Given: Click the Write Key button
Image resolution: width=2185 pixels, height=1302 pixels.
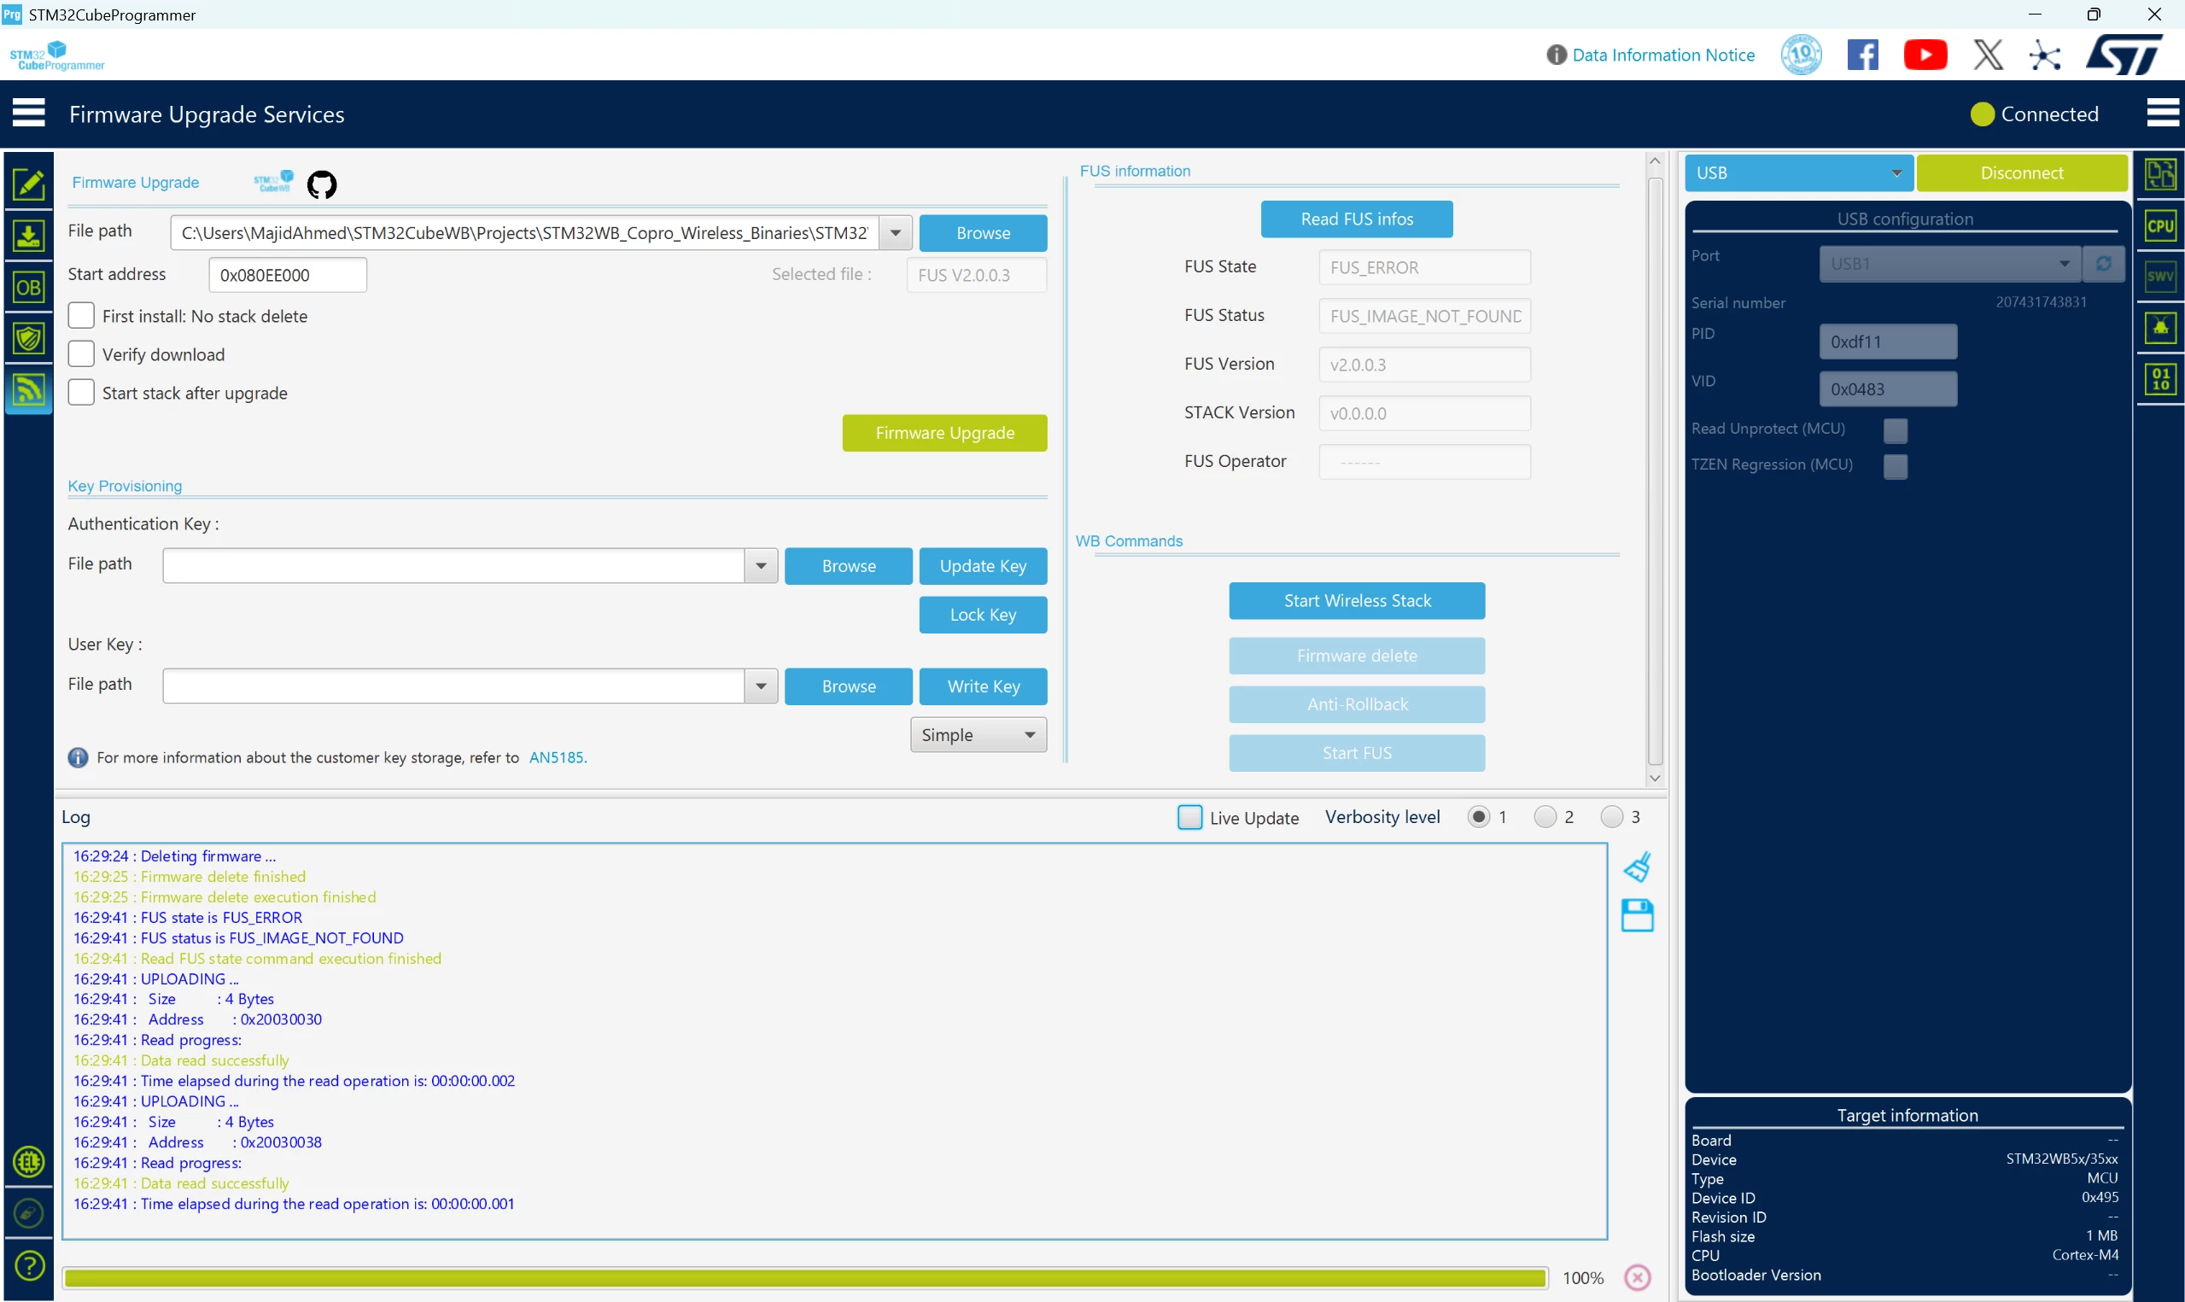Looking at the screenshot, I should point(984,686).
